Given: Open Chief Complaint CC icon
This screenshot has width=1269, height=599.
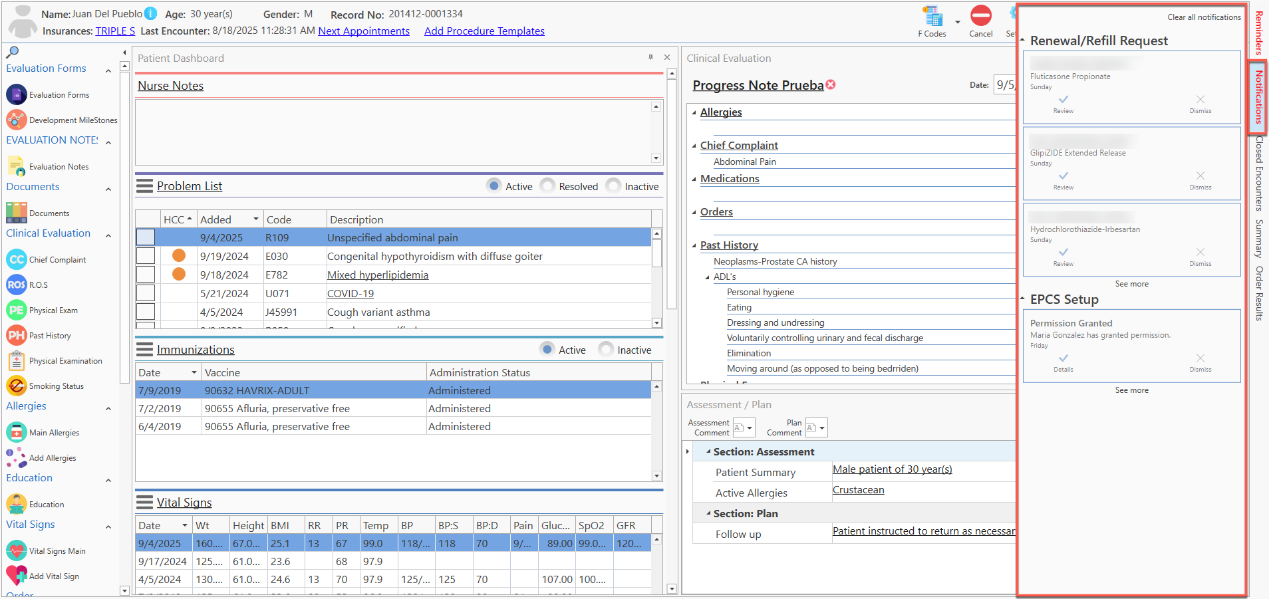Looking at the screenshot, I should 17,259.
